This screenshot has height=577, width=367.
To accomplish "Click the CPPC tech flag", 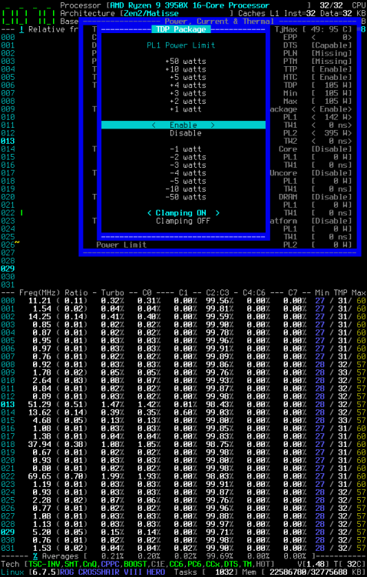I will tap(111, 564).
